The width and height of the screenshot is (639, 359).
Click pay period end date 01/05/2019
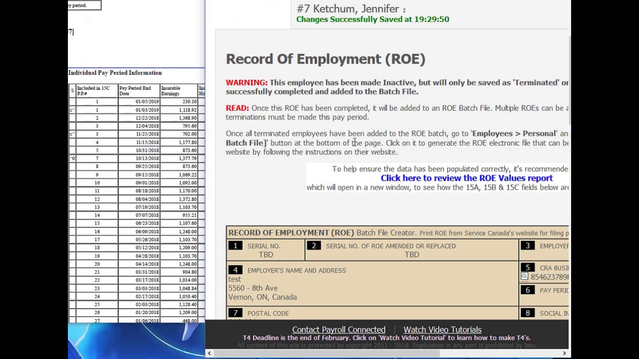147,102
